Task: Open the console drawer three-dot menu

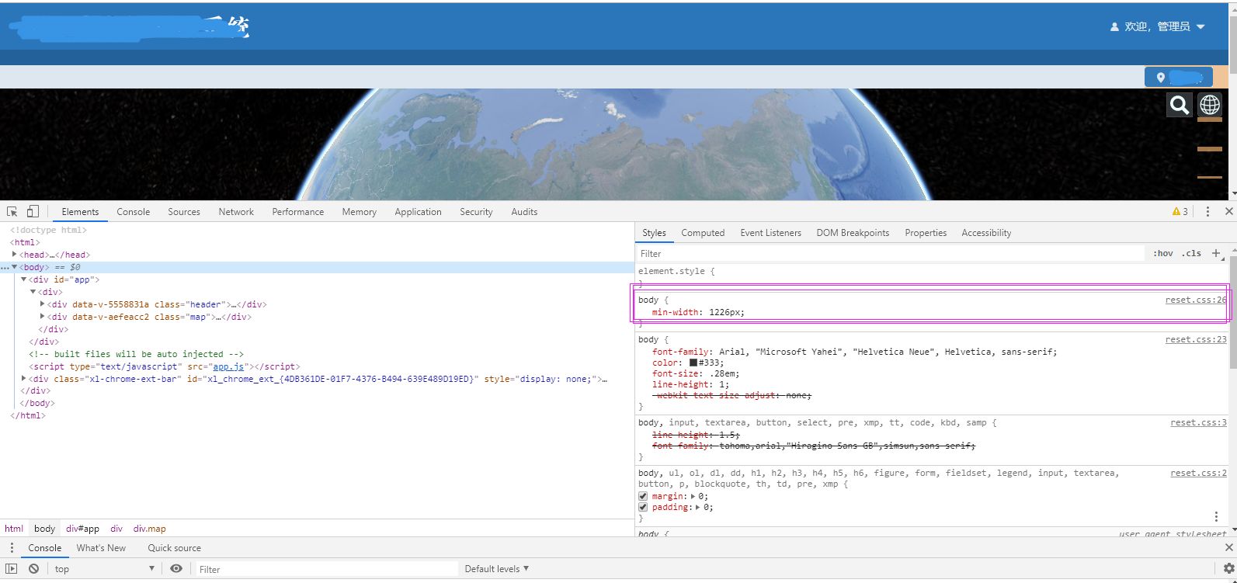Action: pyautogui.click(x=12, y=547)
